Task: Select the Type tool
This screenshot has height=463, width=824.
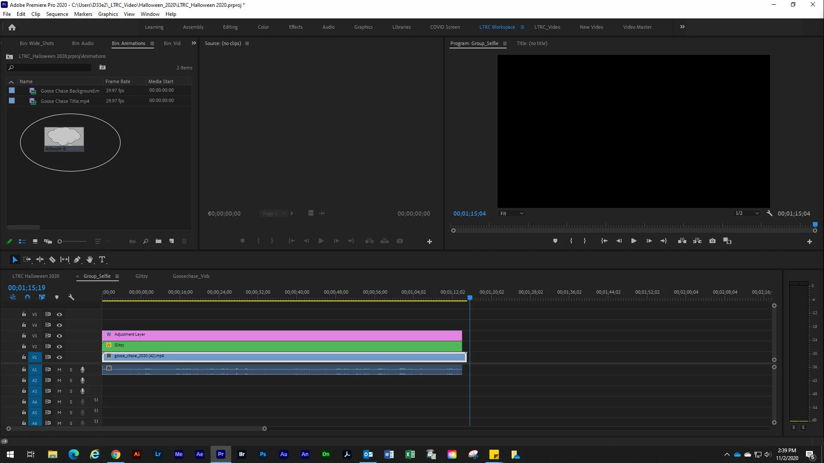Action: [102, 260]
